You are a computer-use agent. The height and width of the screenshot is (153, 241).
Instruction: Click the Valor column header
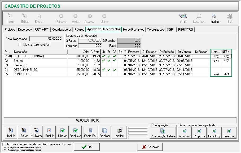pos(79,52)
